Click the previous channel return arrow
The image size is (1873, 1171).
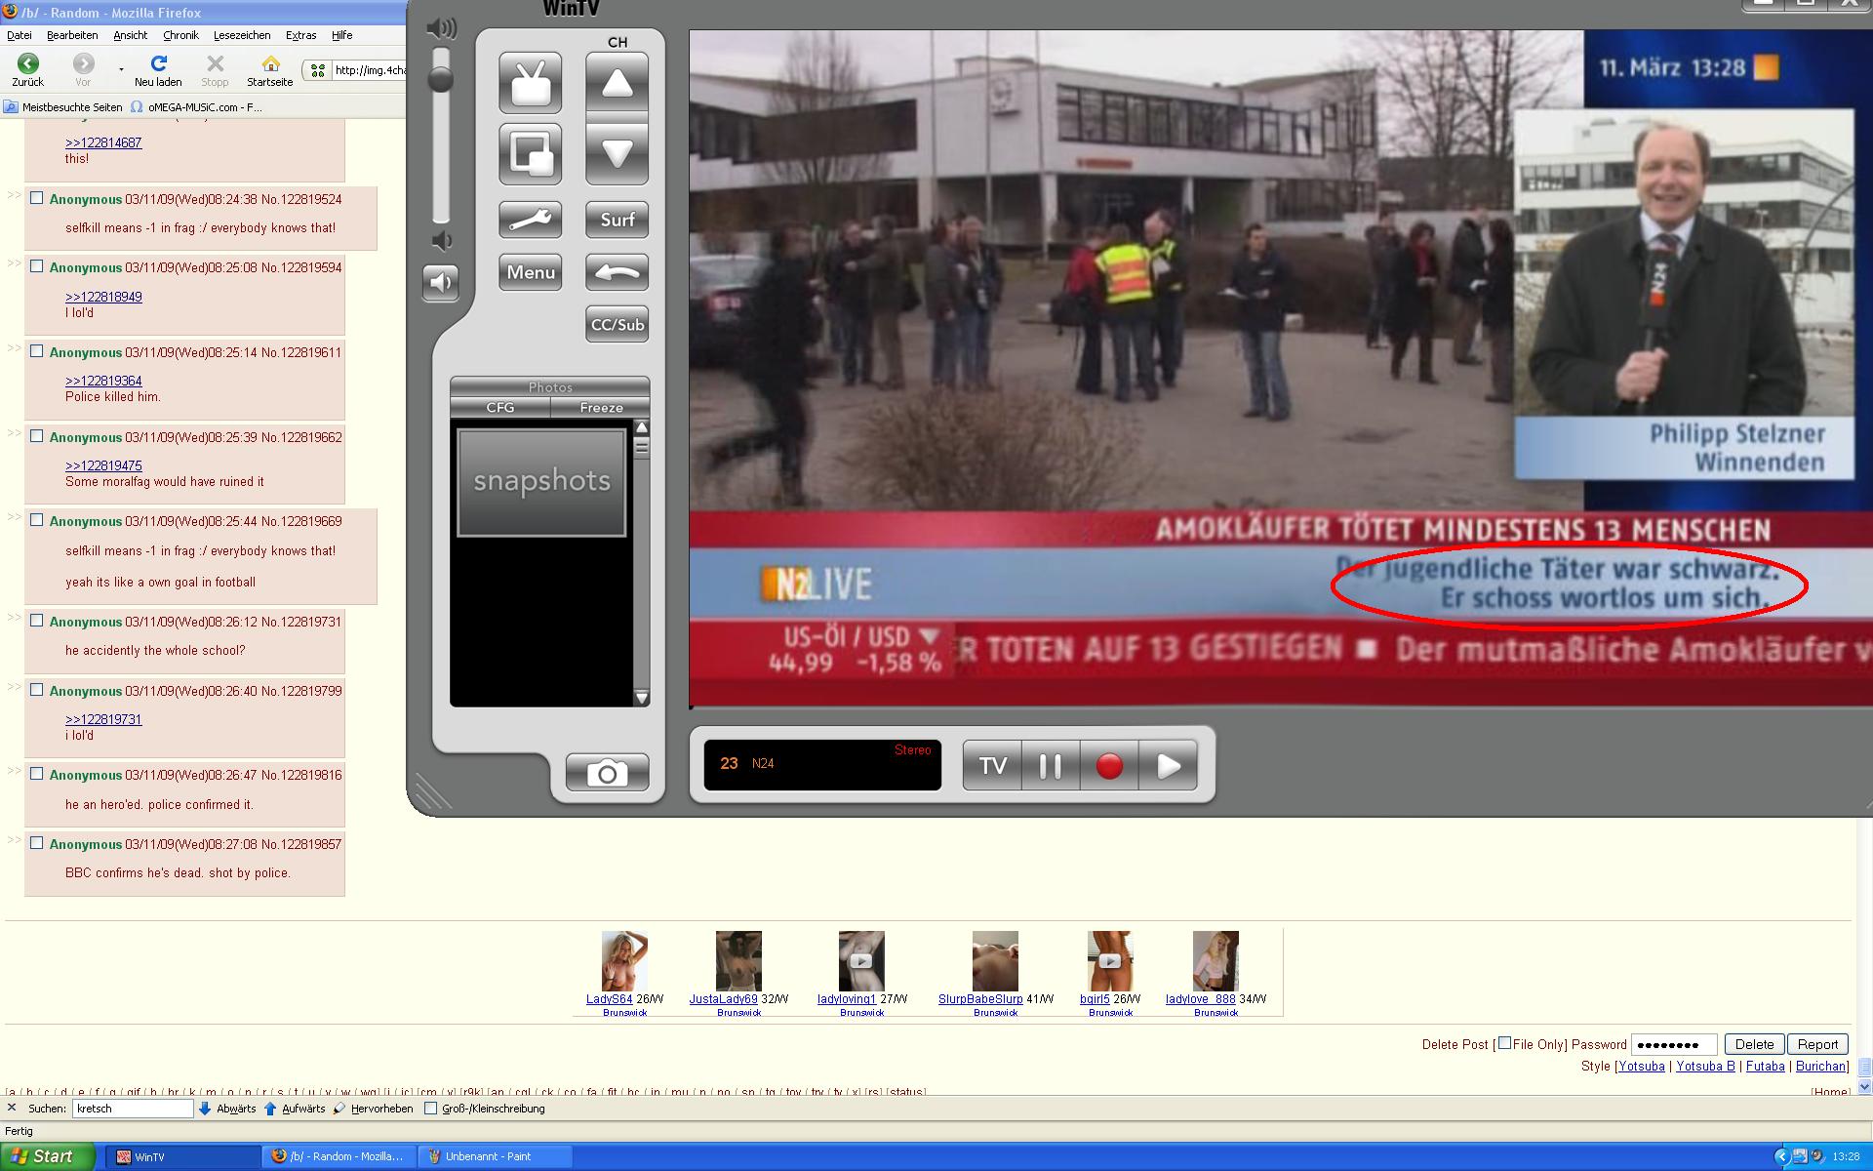click(x=617, y=272)
